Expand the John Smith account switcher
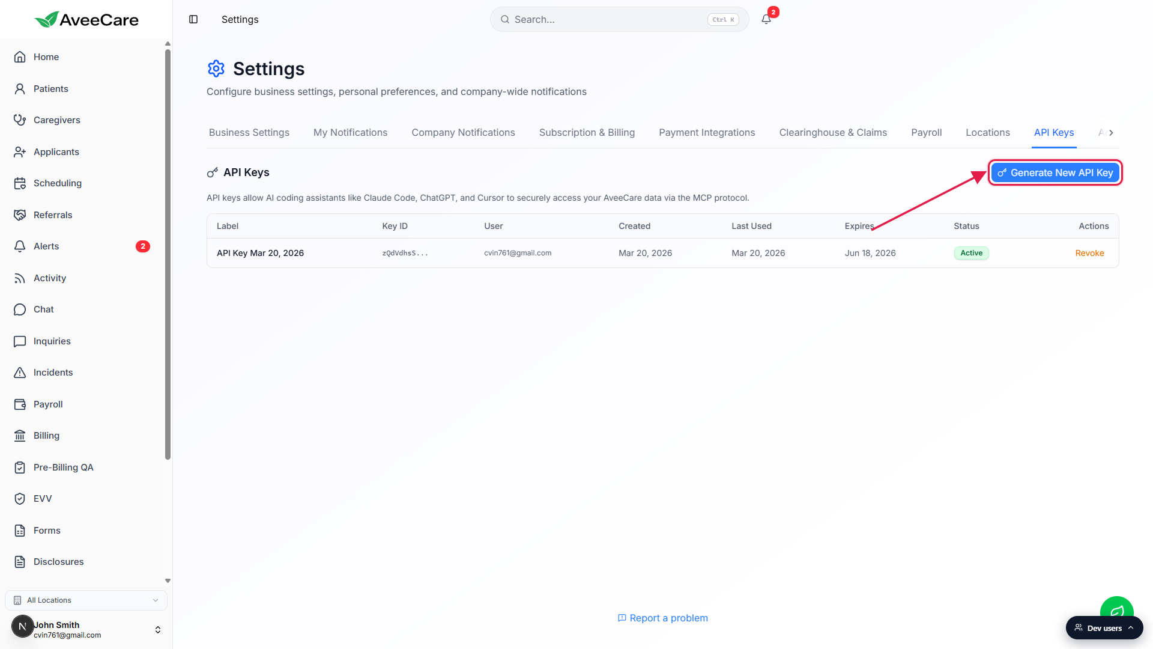Image resolution: width=1153 pixels, height=649 pixels. (158, 630)
